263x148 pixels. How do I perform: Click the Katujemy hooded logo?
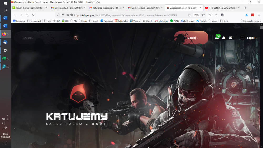click(x=78, y=93)
